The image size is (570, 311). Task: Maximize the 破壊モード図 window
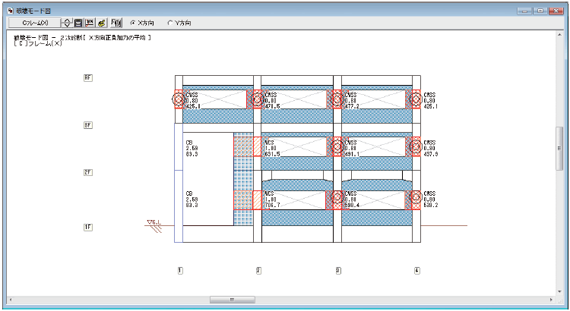(540, 11)
